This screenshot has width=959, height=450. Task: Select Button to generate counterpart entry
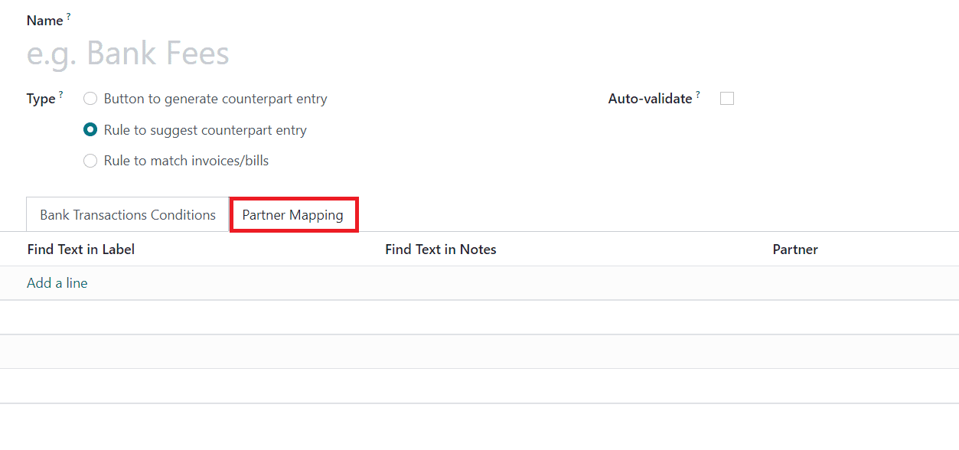[x=90, y=99]
